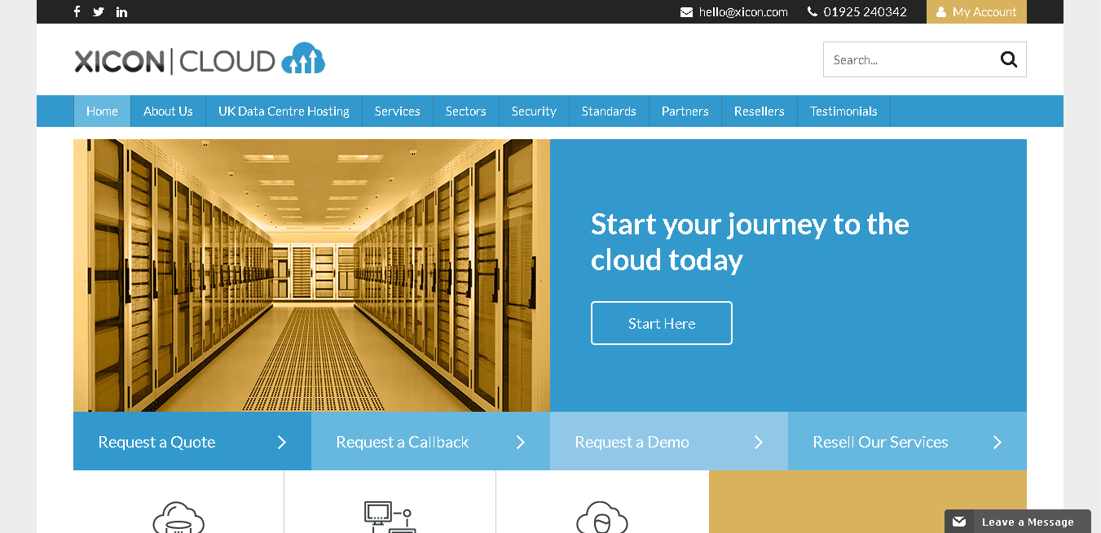Open the Testimonials menu item
The height and width of the screenshot is (533, 1101).
click(x=843, y=111)
